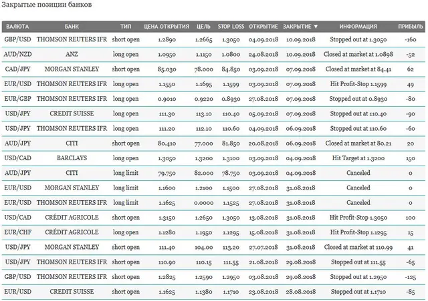
Task: Click the opening date 27.07.2018 cell
Action: 263,248
